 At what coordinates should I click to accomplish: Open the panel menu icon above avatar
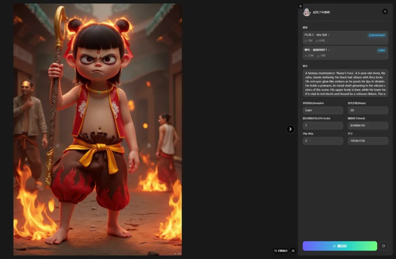300,6
